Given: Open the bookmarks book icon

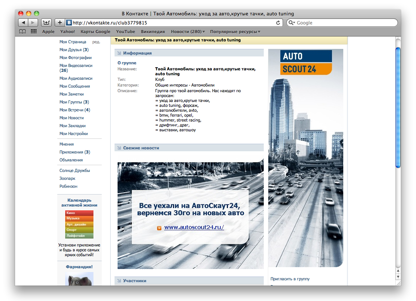Looking at the screenshot, I should (x=23, y=32).
